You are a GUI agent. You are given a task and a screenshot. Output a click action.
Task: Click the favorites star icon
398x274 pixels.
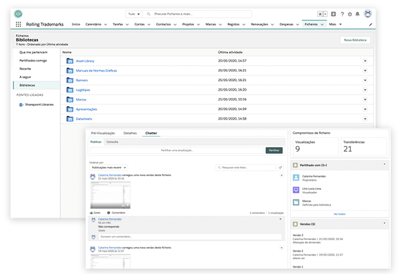pyautogui.click(x=320, y=13)
